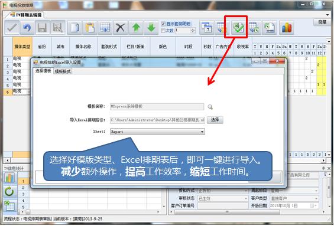This screenshot has height=226, width=334.
Task: Click the 省份 column header
Action: [x=42, y=47]
